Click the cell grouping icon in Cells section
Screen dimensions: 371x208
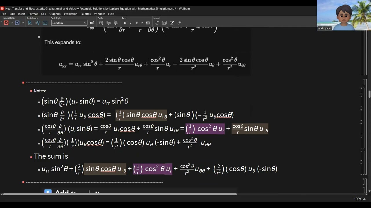(101, 23)
